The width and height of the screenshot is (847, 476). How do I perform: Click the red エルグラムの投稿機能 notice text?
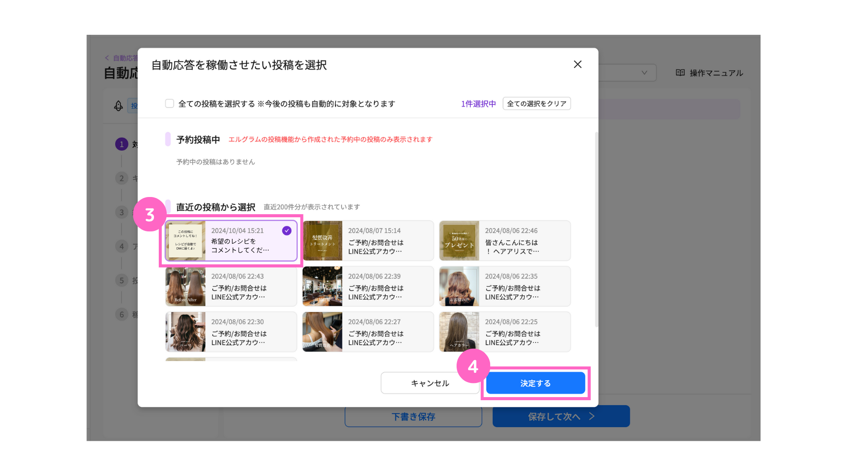pyautogui.click(x=330, y=139)
